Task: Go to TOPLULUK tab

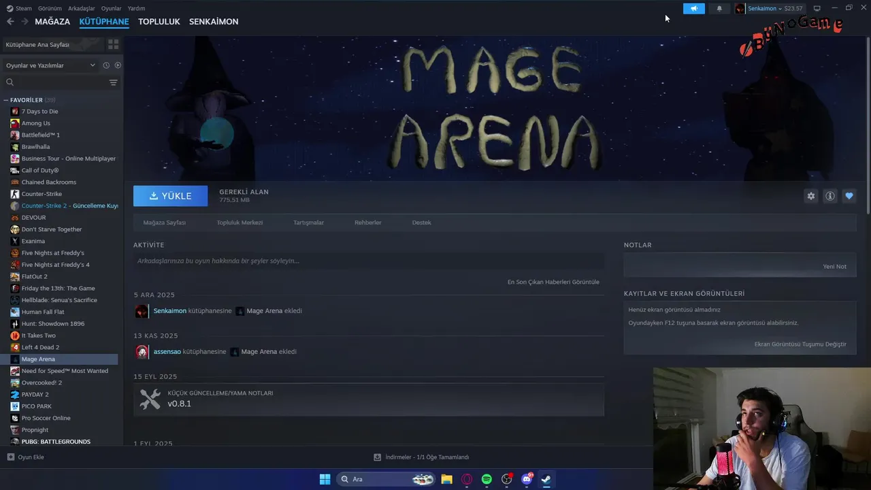Action: click(x=159, y=22)
